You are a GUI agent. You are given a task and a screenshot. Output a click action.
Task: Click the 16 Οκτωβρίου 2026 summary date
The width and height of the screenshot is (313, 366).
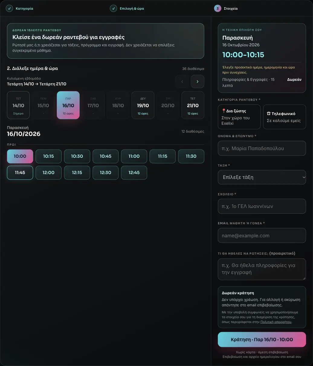click(x=241, y=45)
